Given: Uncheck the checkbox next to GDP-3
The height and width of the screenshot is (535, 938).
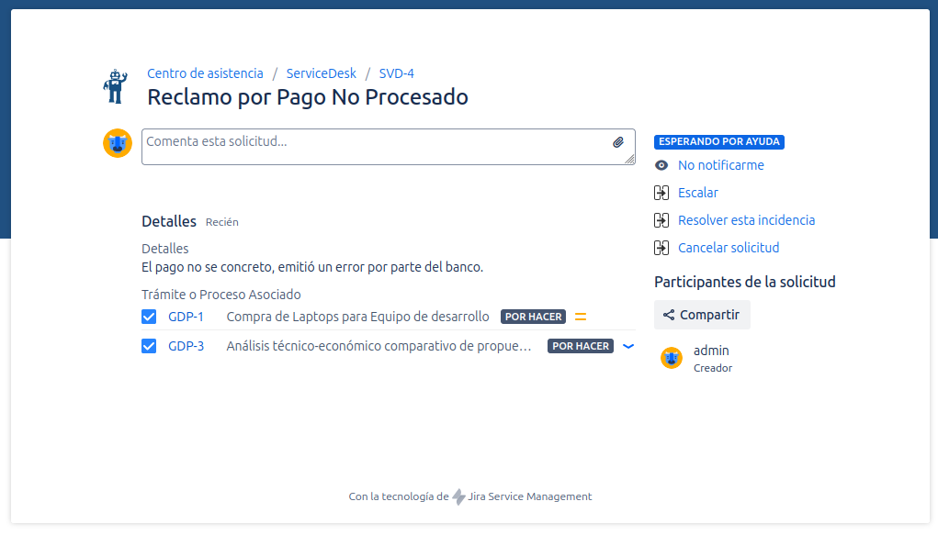Looking at the screenshot, I should coord(149,346).
